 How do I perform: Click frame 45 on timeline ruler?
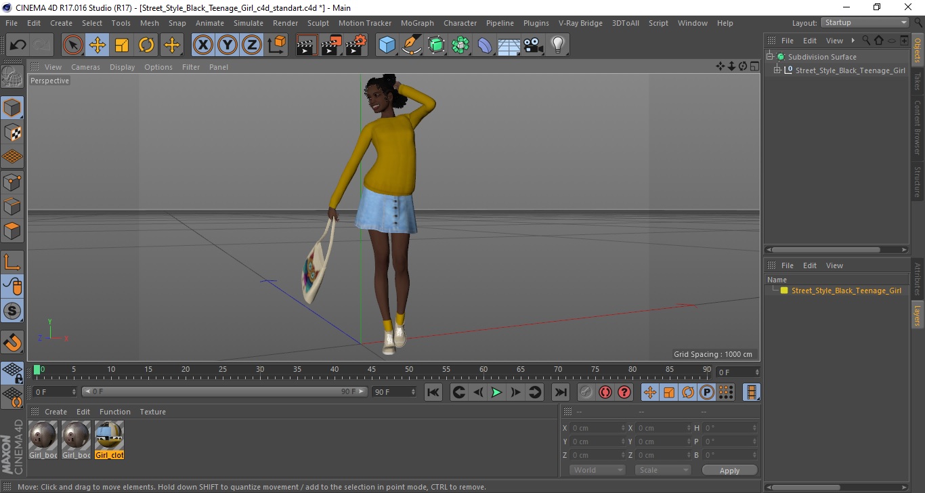point(372,370)
